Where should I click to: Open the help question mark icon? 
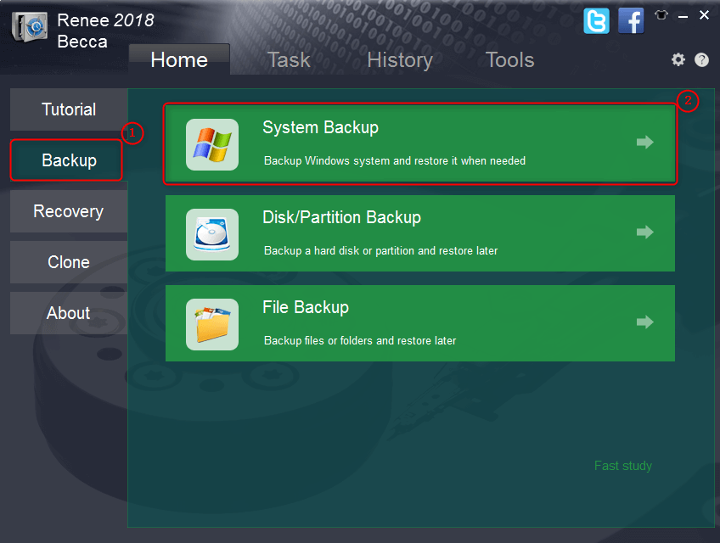coord(701,59)
